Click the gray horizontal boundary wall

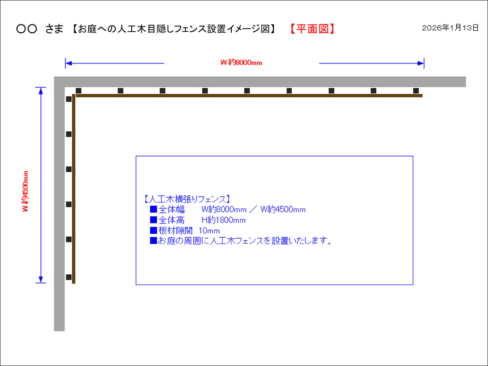[x=260, y=81]
